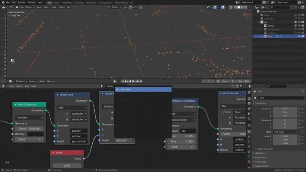Open the Render properties tab icon
Screen dimensions: 306x172
(x=249, y=99)
